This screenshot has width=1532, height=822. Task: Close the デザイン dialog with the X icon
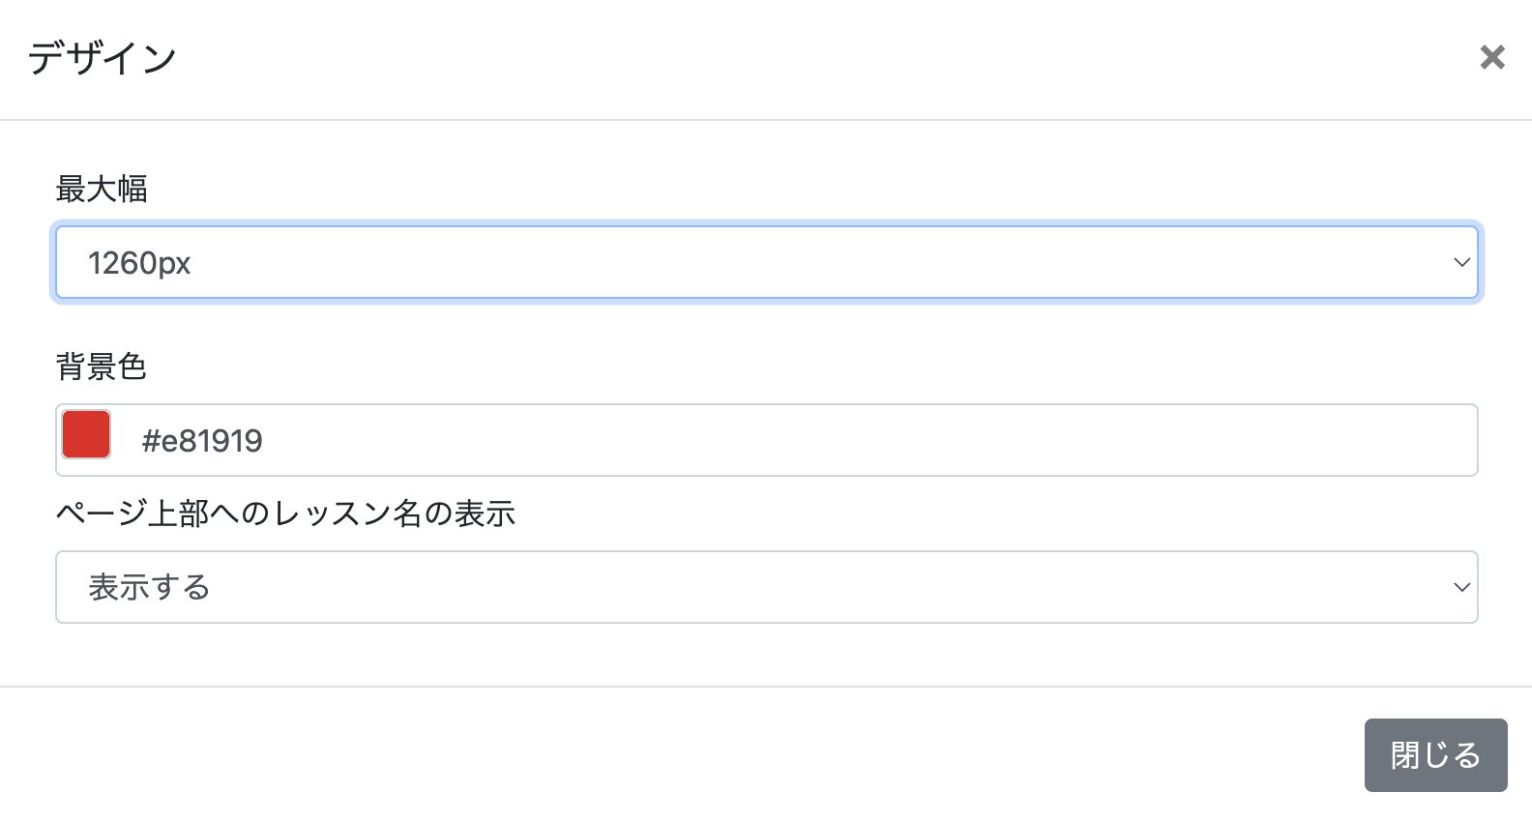point(1492,57)
